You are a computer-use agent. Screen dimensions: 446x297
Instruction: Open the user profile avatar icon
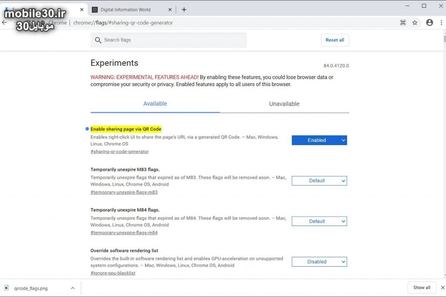pyautogui.click(x=429, y=23)
